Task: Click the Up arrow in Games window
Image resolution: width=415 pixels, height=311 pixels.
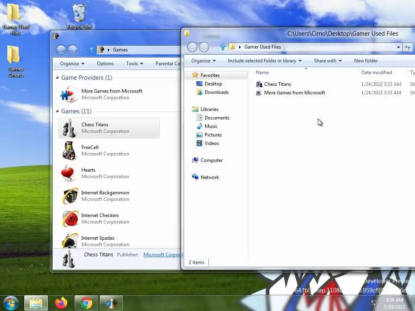Action: pos(92,50)
